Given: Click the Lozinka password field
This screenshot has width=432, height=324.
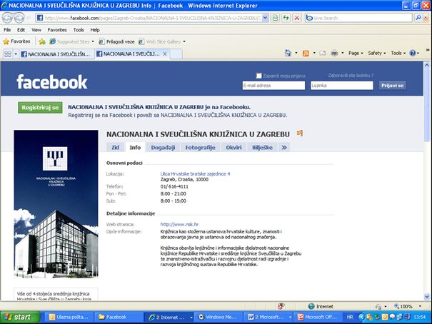Looking at the screenshot, I should click(x=341, y=86).
